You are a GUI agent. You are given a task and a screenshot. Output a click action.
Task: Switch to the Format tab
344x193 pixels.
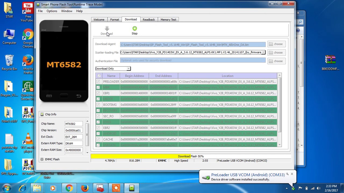click(114, 20)
